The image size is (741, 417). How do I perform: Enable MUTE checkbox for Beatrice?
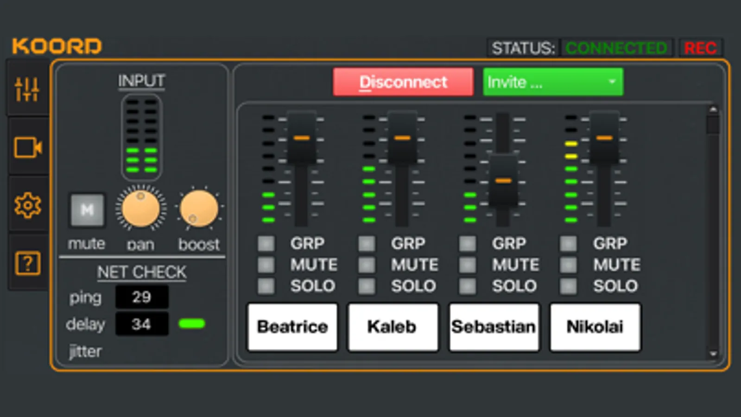pyautogui.click(x=266, y=265)
